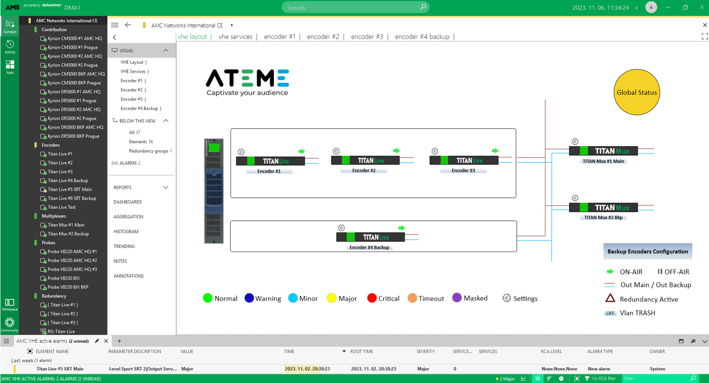Switch to the encoder #3 tab
The width and height of the screenshot is (709, 383).
(367, 37)
